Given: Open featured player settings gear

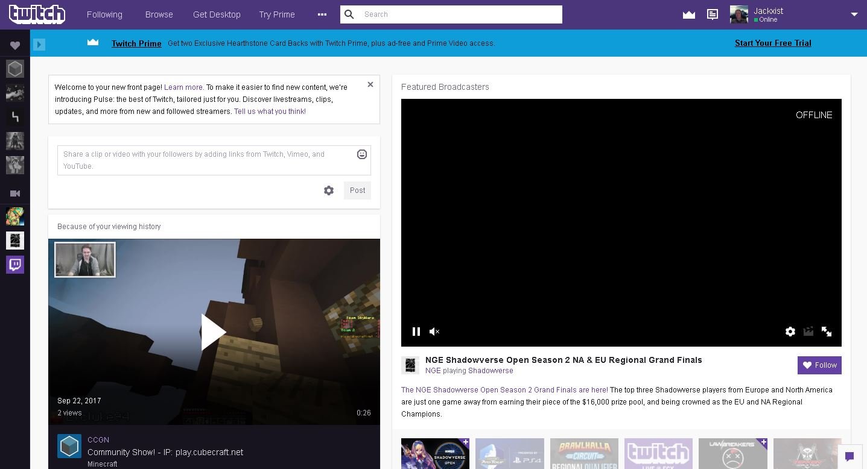Looking at the screenshot, I should click(x=790, y=332).
